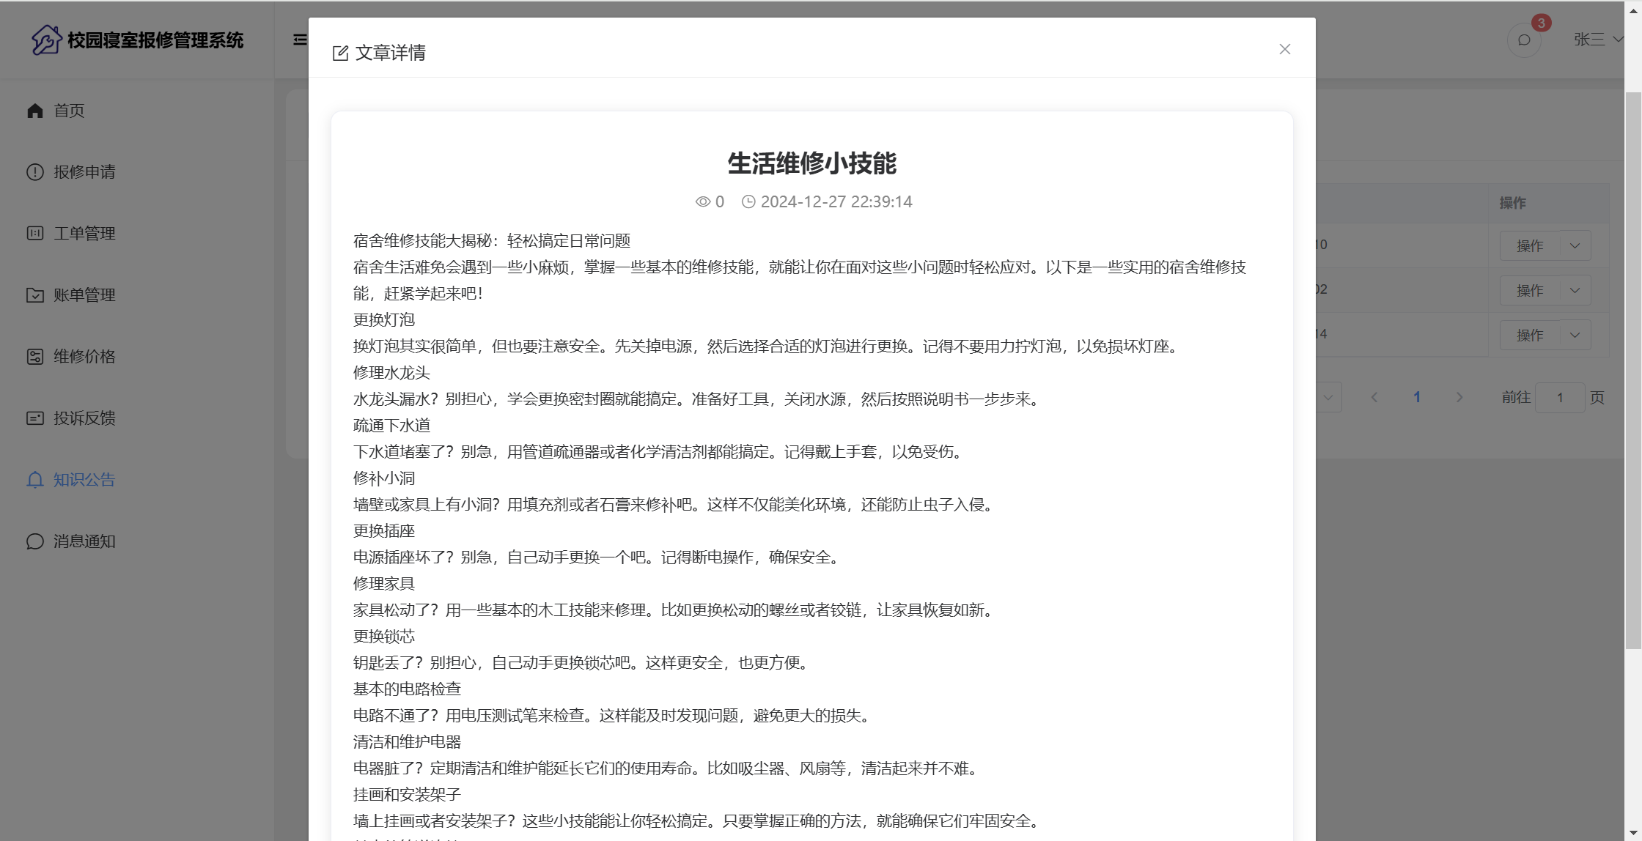Click the bell icon beside 知识公告

[35, 480]
